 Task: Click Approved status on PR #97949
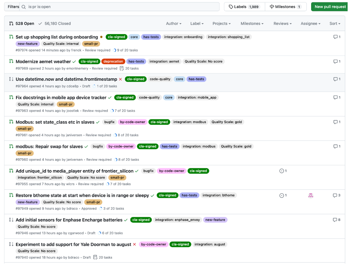click(89, 209)
